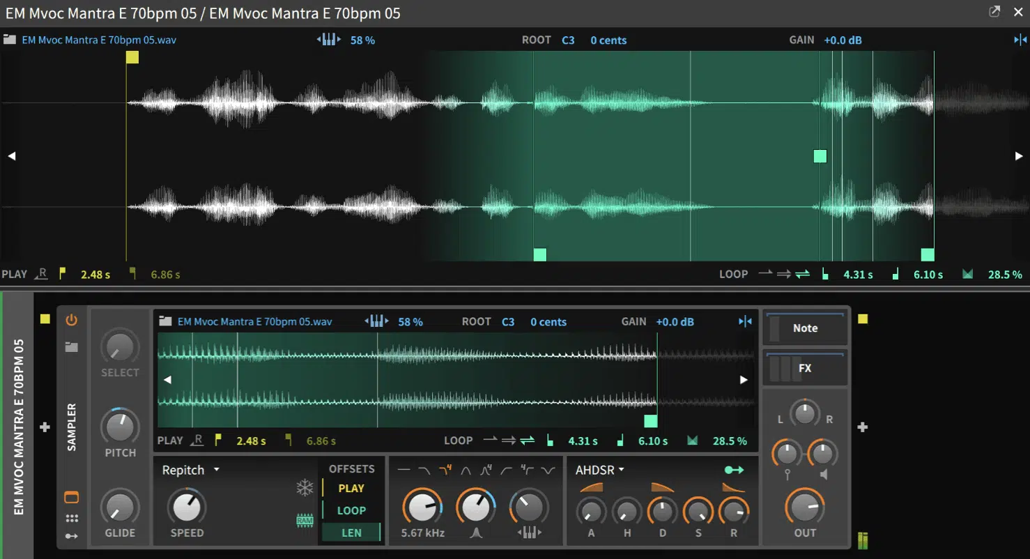Click the 28.5 % crossfade value in device panel
Image resolution: width=1030 pixels, height=559 pixels.
(730, 441)
